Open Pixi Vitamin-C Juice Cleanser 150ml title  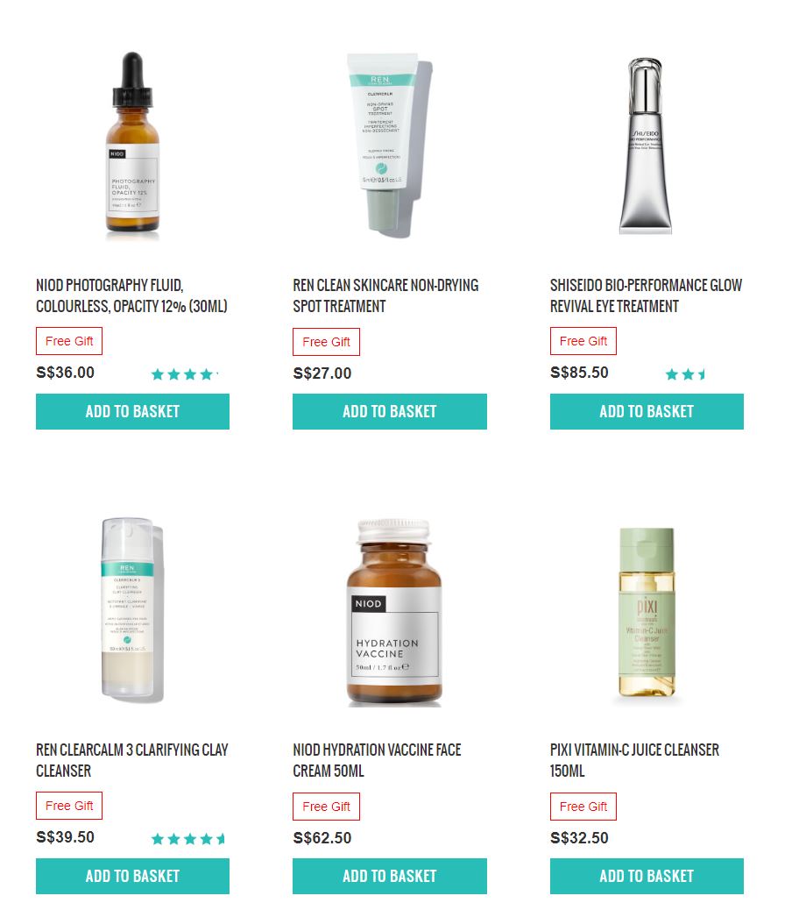(x=634, y=760)
